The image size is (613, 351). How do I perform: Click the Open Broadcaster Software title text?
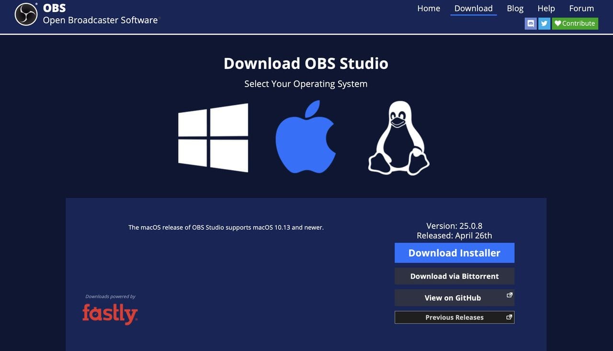coord(100,20)
